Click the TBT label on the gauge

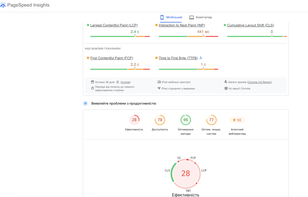point(188,191)
